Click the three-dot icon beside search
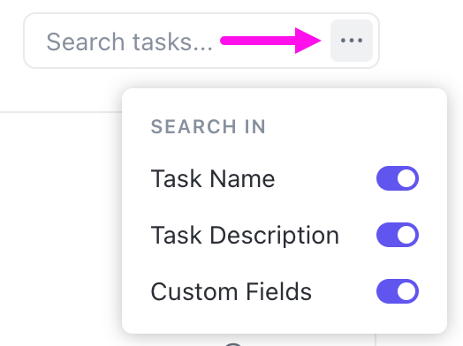Screen dimensions: 463x346 (352, 41)
